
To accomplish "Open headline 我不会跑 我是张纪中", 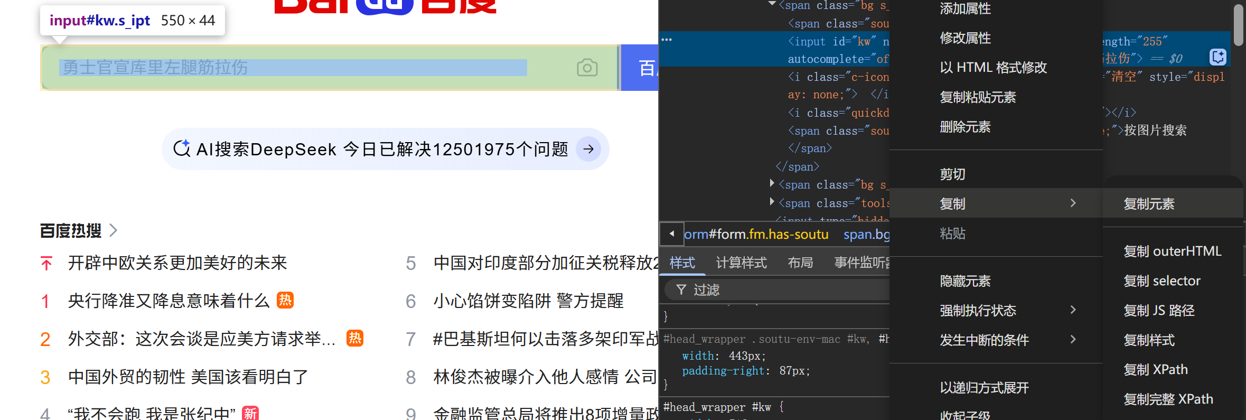I will coord(152,413).
